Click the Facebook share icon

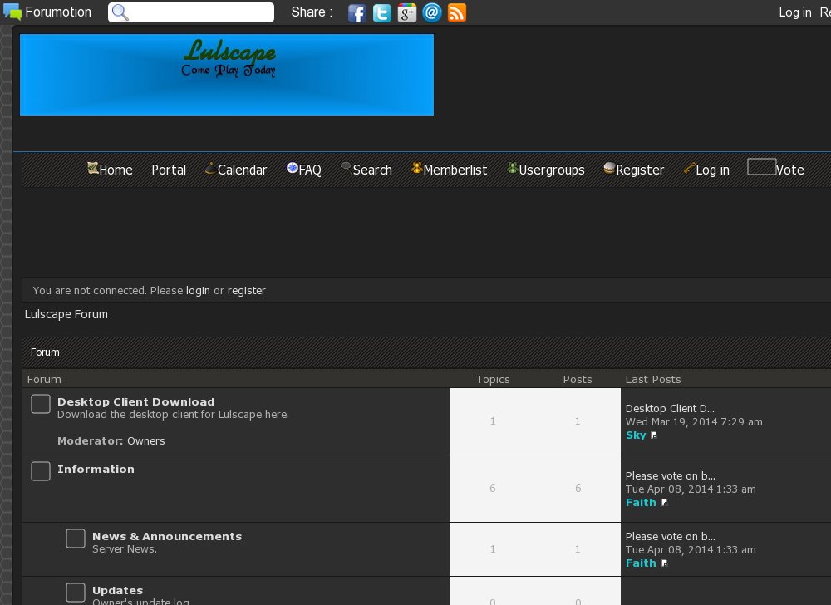(356, 12)
